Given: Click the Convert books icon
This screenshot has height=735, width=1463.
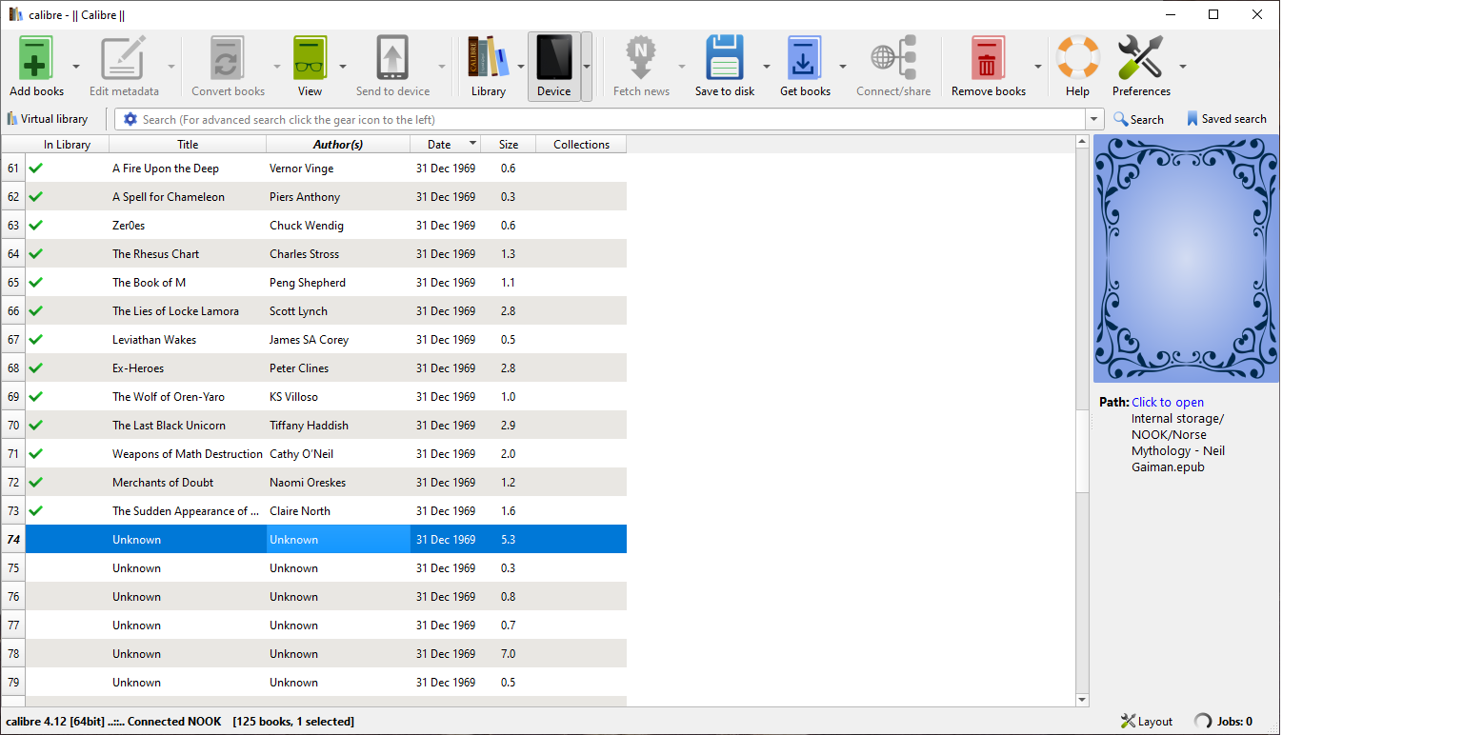Looking at the screenshot, I should (228, 58).
